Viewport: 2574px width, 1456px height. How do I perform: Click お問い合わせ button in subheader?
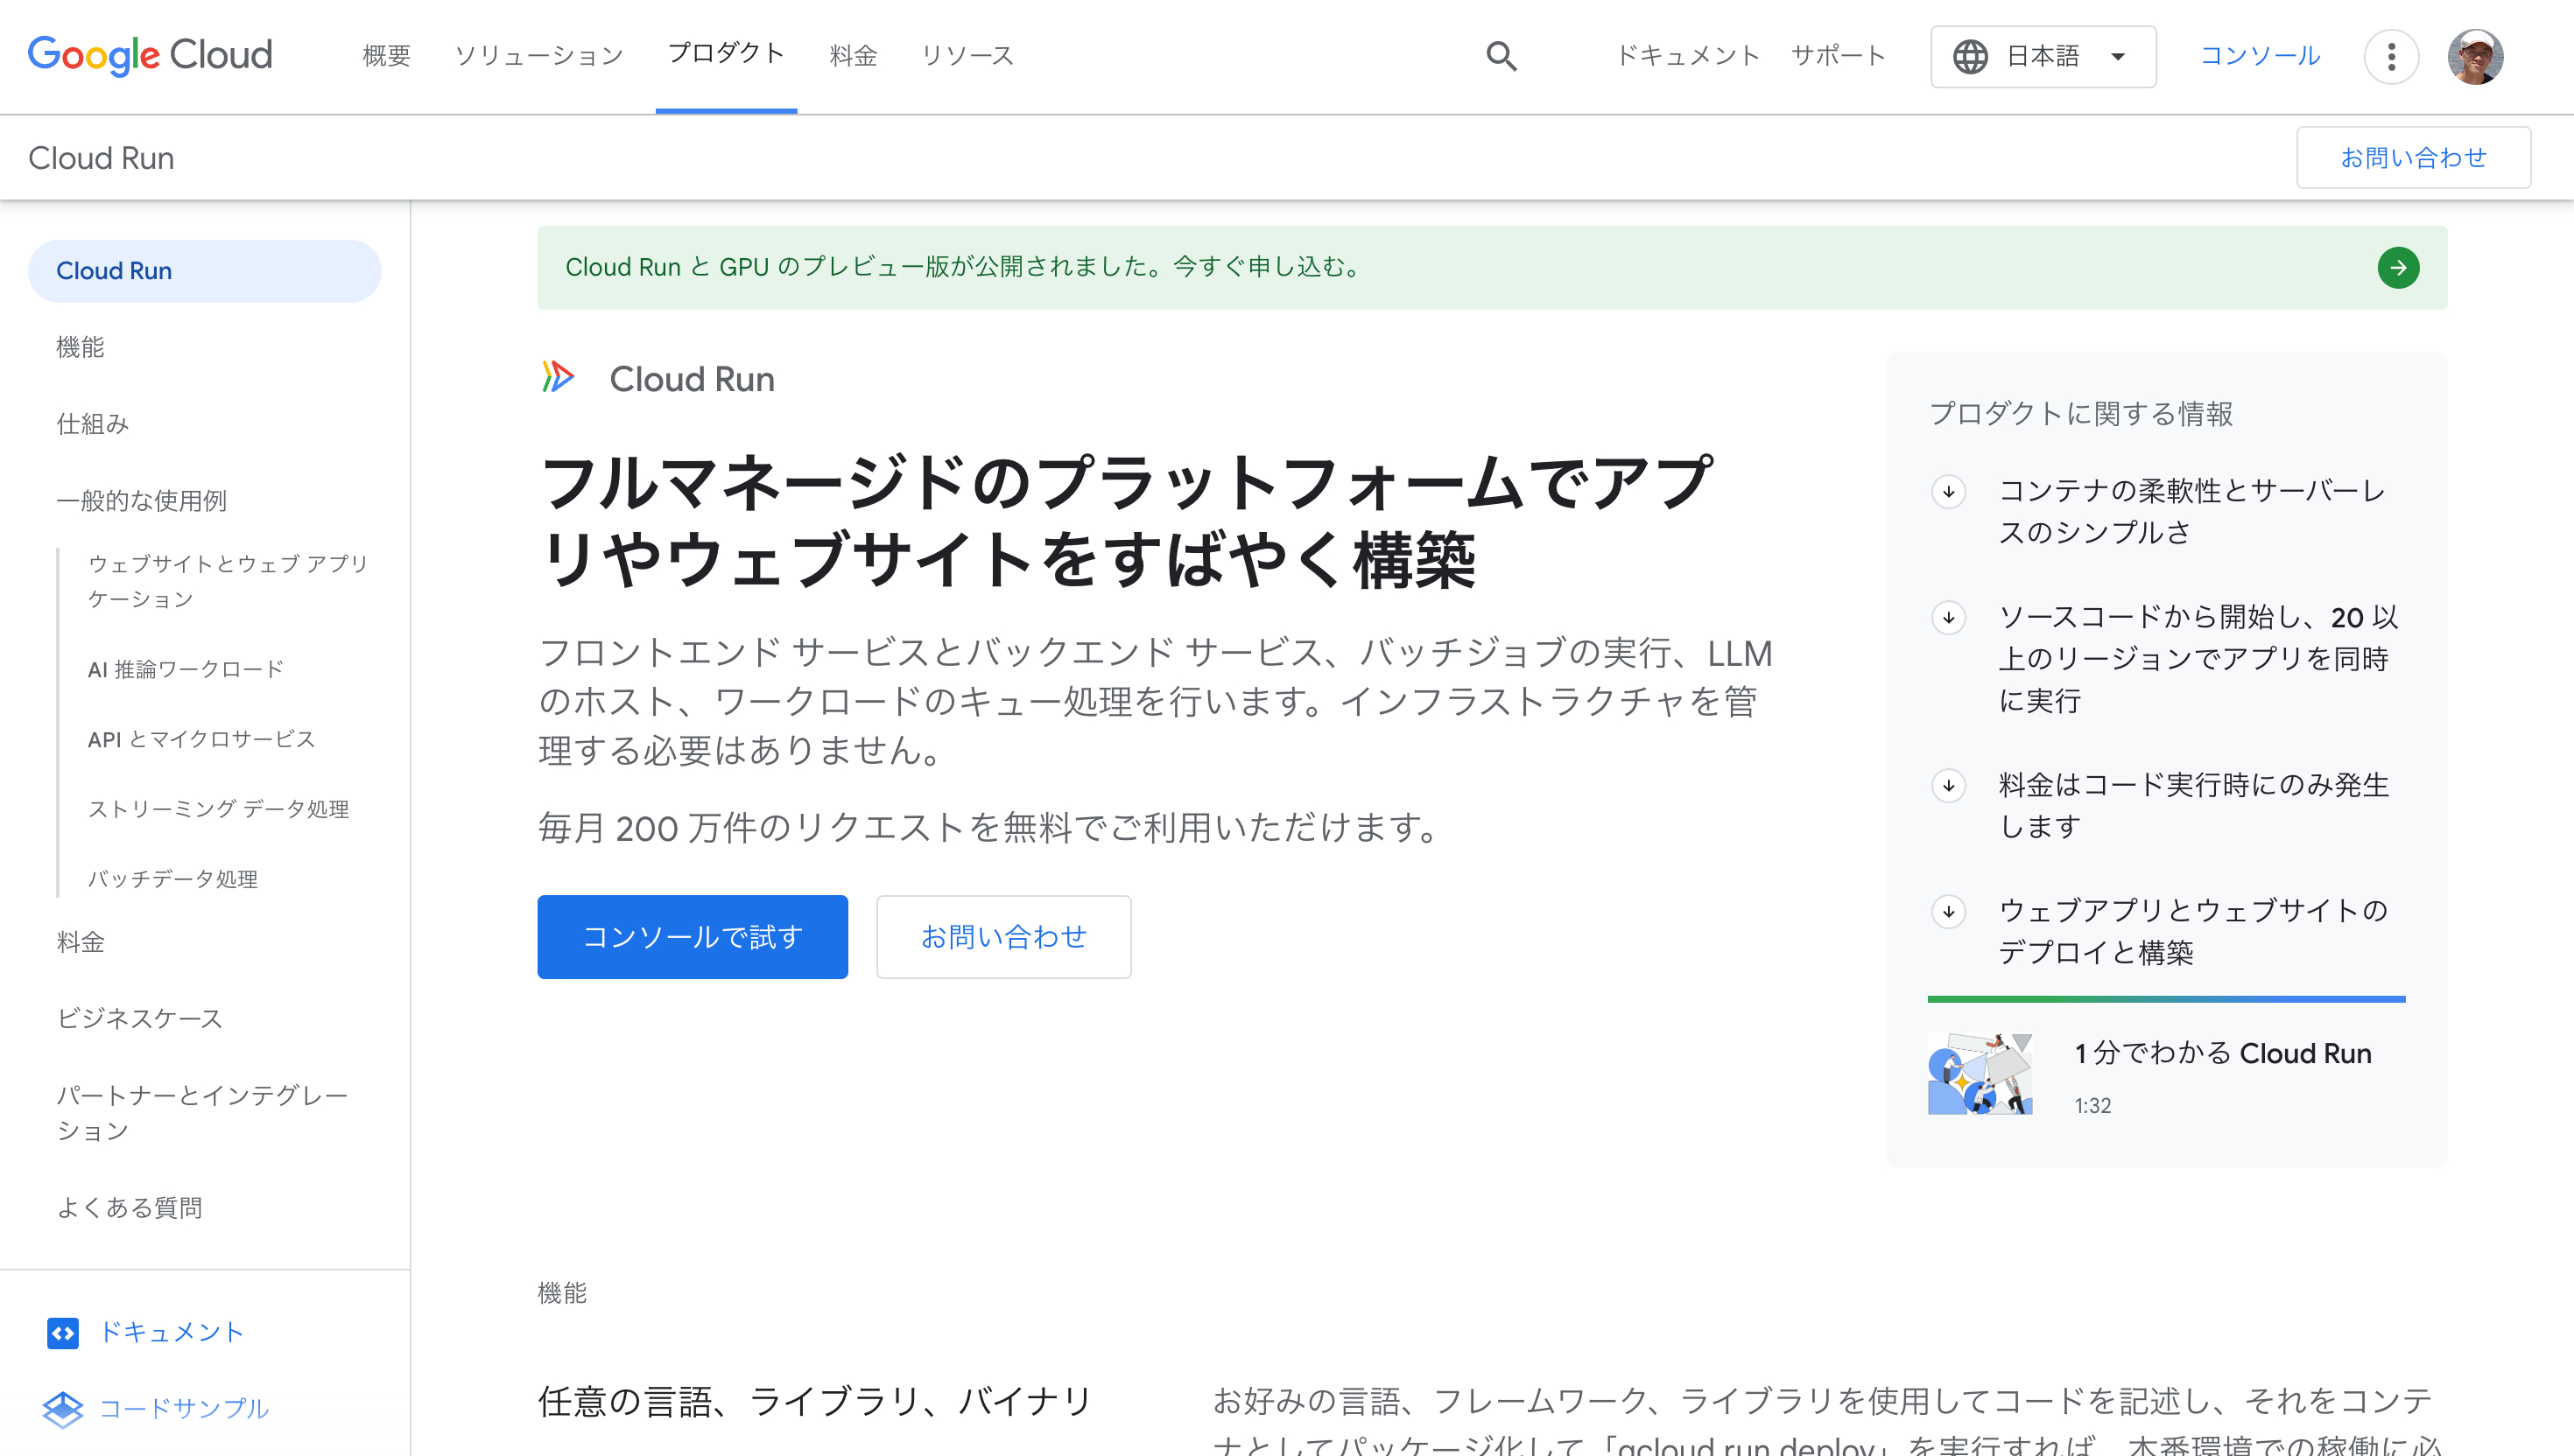coord(2413,157)
